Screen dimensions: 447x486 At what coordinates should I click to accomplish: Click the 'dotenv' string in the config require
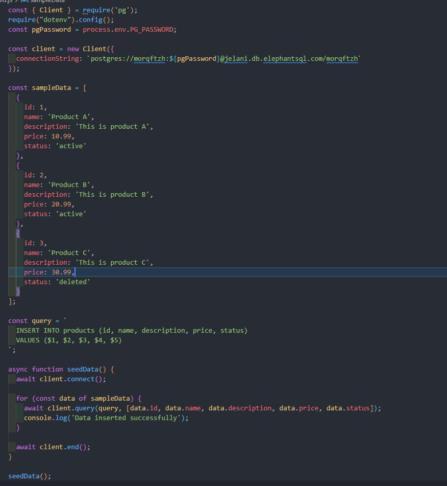(x=56, y=19)
